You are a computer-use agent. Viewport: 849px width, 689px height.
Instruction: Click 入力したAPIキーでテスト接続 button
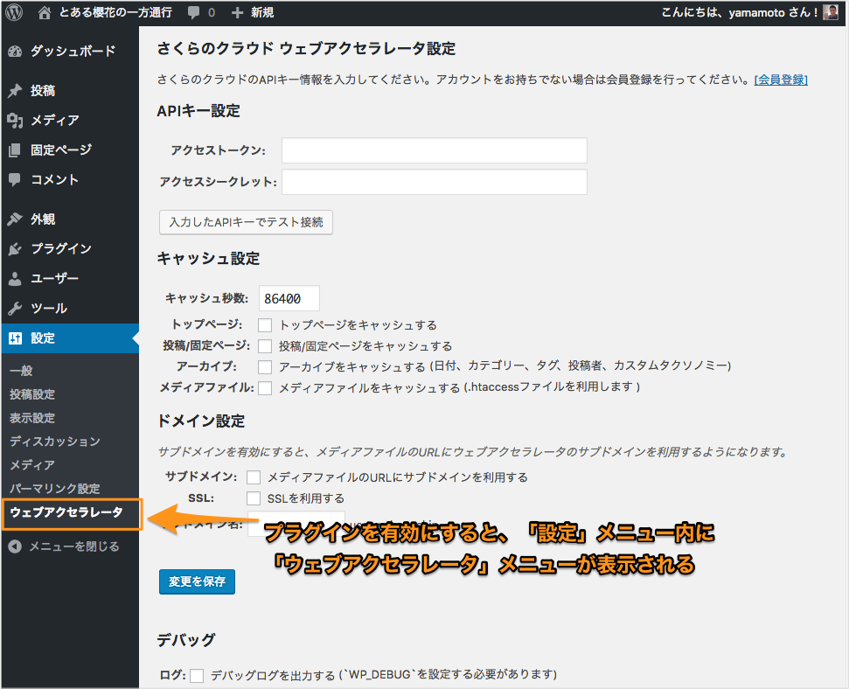pos(246,222)
